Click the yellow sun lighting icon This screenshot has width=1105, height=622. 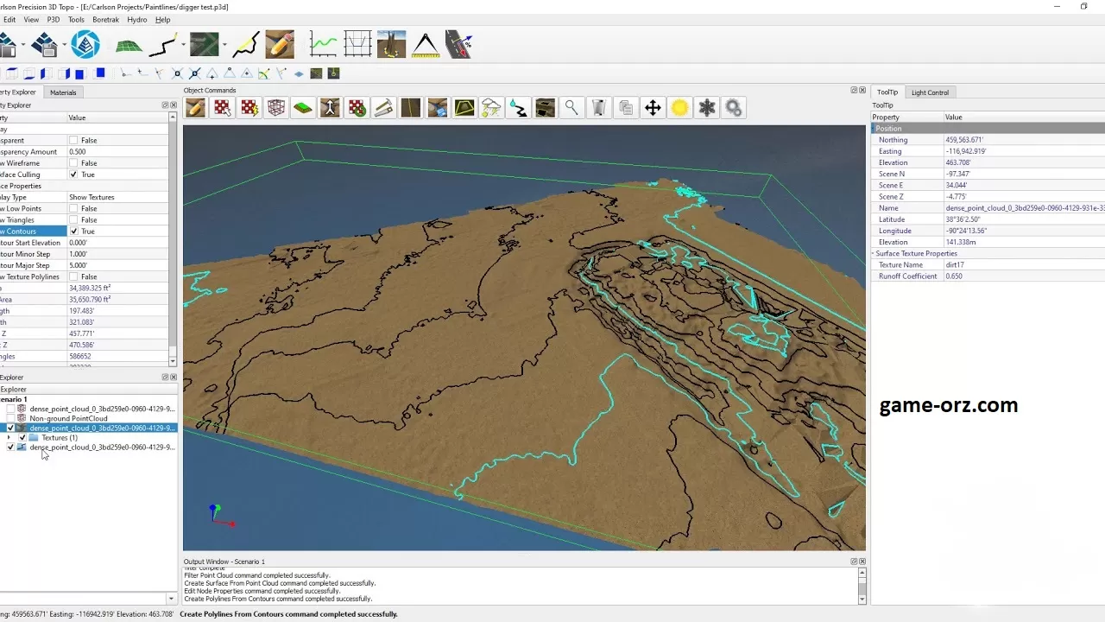[679, 108]
